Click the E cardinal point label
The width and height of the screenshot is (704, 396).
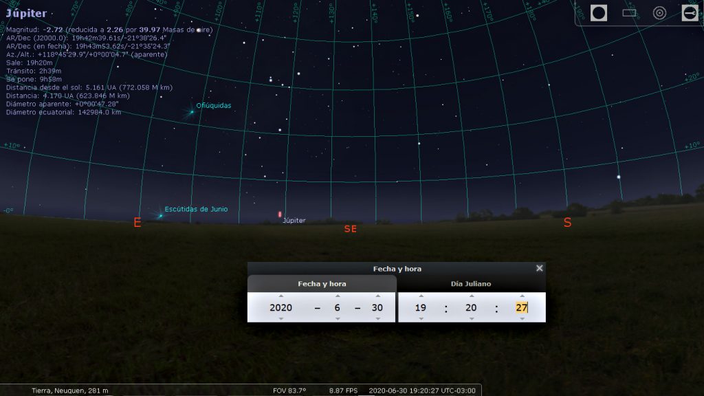click(x=137, y=222)
